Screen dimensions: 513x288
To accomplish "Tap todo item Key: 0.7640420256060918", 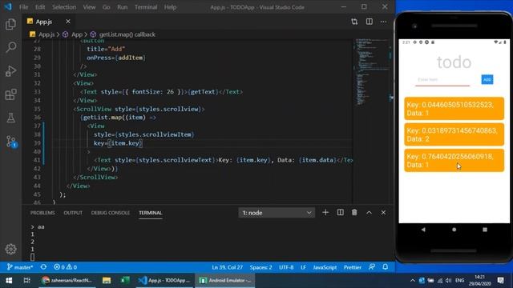I will point(454,160).
